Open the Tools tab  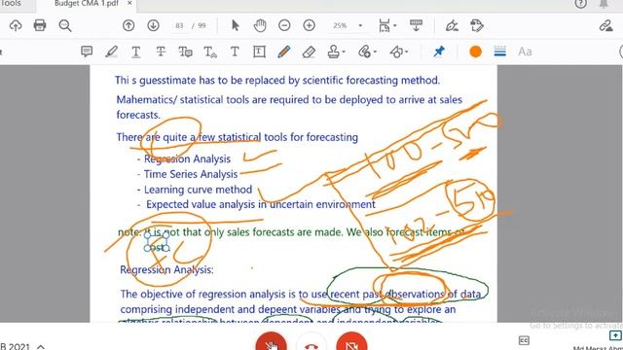11,4
